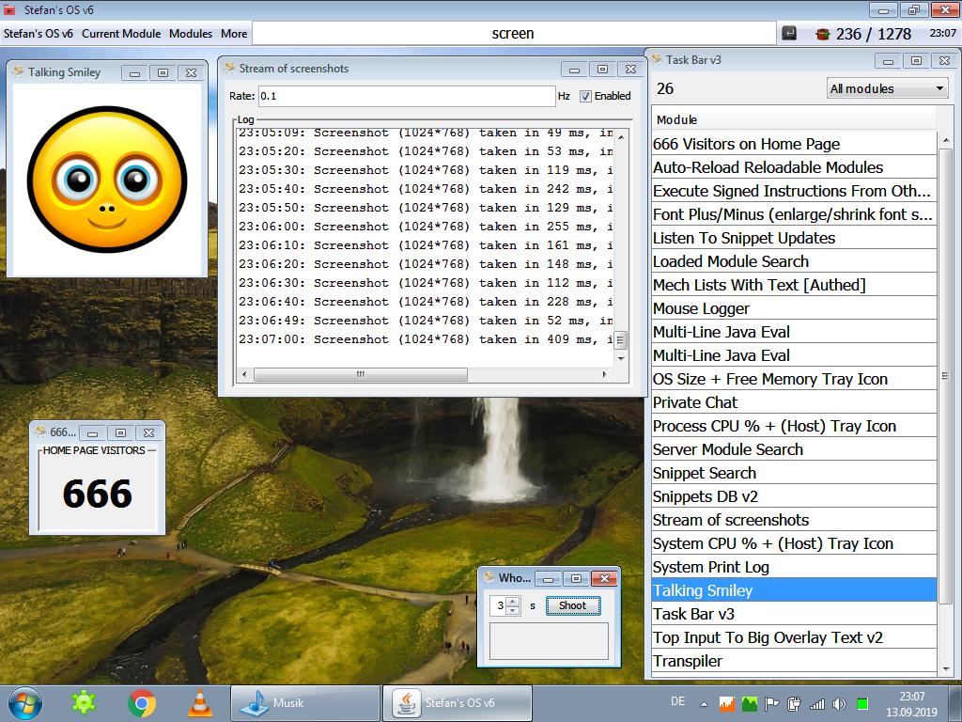The image size is (962, 722).
Task: Select the Mouse Logger module entry
Action: click(x=702, y=308)
